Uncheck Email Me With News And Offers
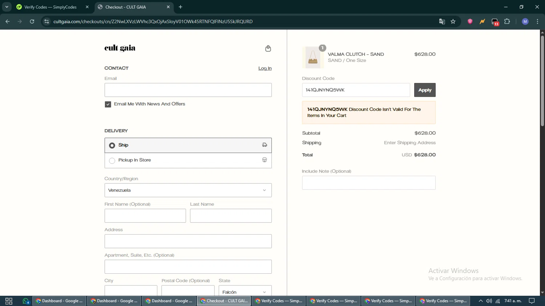545x306 pixels. tap(108, 104)
